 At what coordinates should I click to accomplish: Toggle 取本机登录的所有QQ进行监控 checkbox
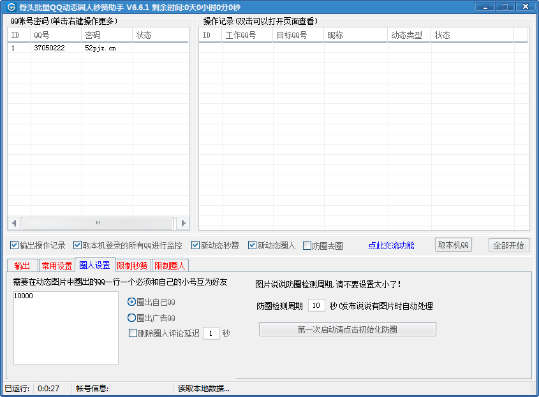tap(78, 245)
